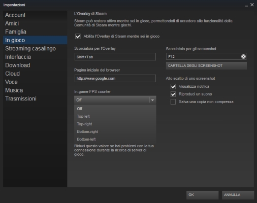Close the Impostazioni window
Viewport: 257px width, 203px height.
coord(252,5)
